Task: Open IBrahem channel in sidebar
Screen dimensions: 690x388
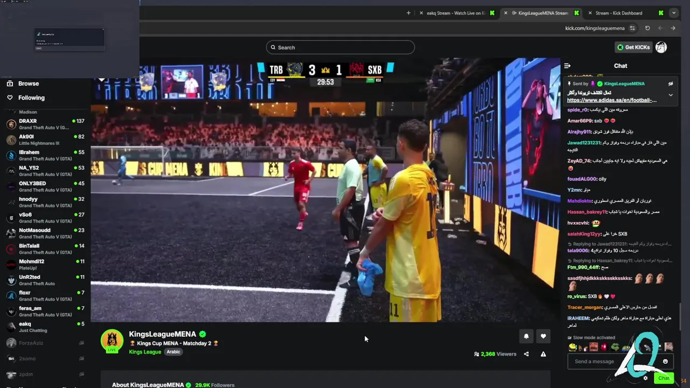Action: click(x=45, y=156)
